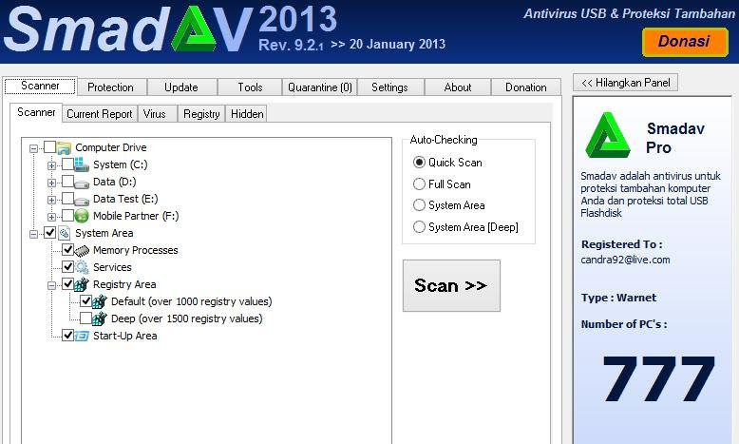Click the Deep registry values icon
Screen dimensions: 739x444
100,319
